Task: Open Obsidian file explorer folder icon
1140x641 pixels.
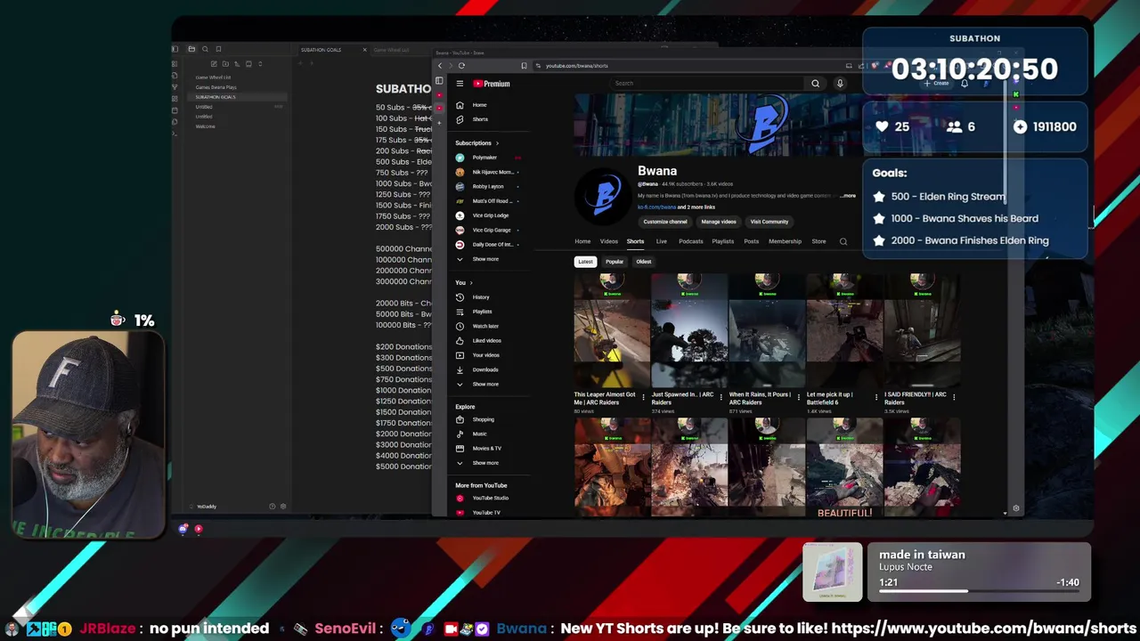Action: (x=191, y=49)
